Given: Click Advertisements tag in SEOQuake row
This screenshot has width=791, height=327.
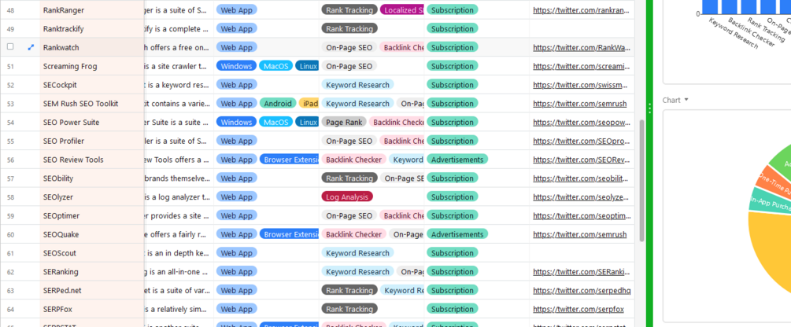Looking at the screenshot, I should click(457, 233).
